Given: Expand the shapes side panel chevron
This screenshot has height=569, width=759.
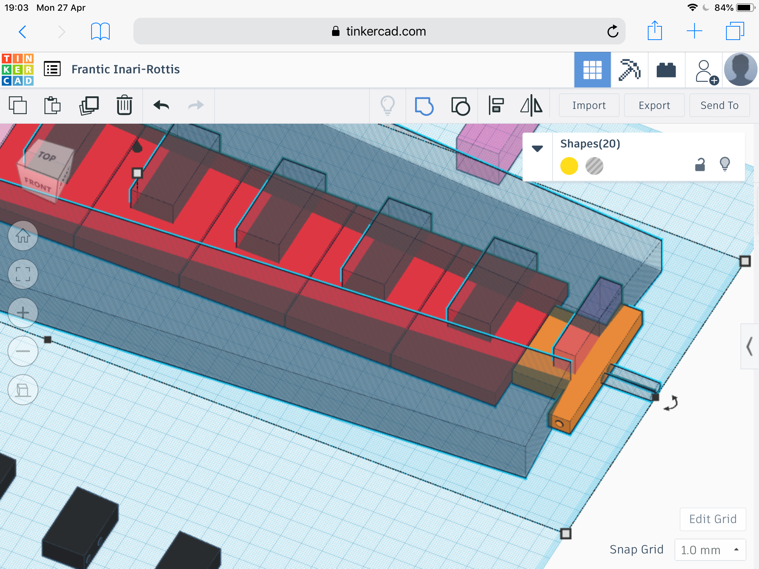Looking at the screenshot, I should 750,346.
